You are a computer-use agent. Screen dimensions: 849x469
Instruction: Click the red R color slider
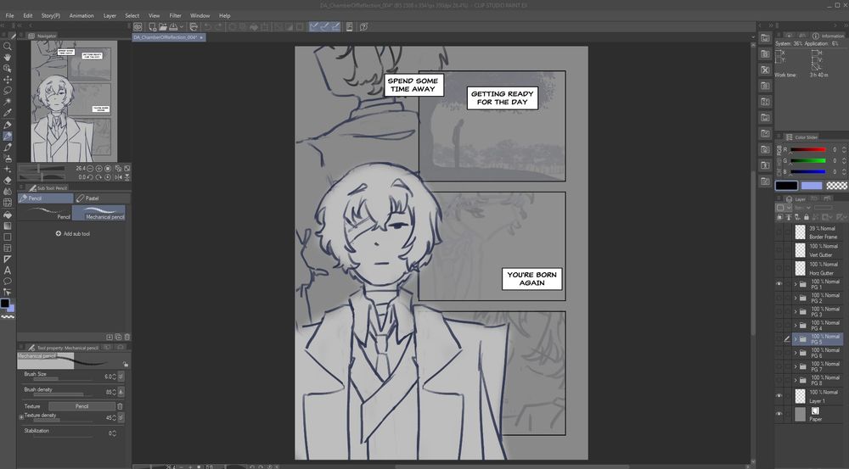(808, 150)
